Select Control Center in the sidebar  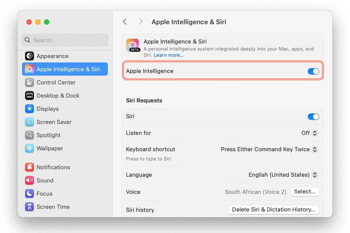pos(65,82)
